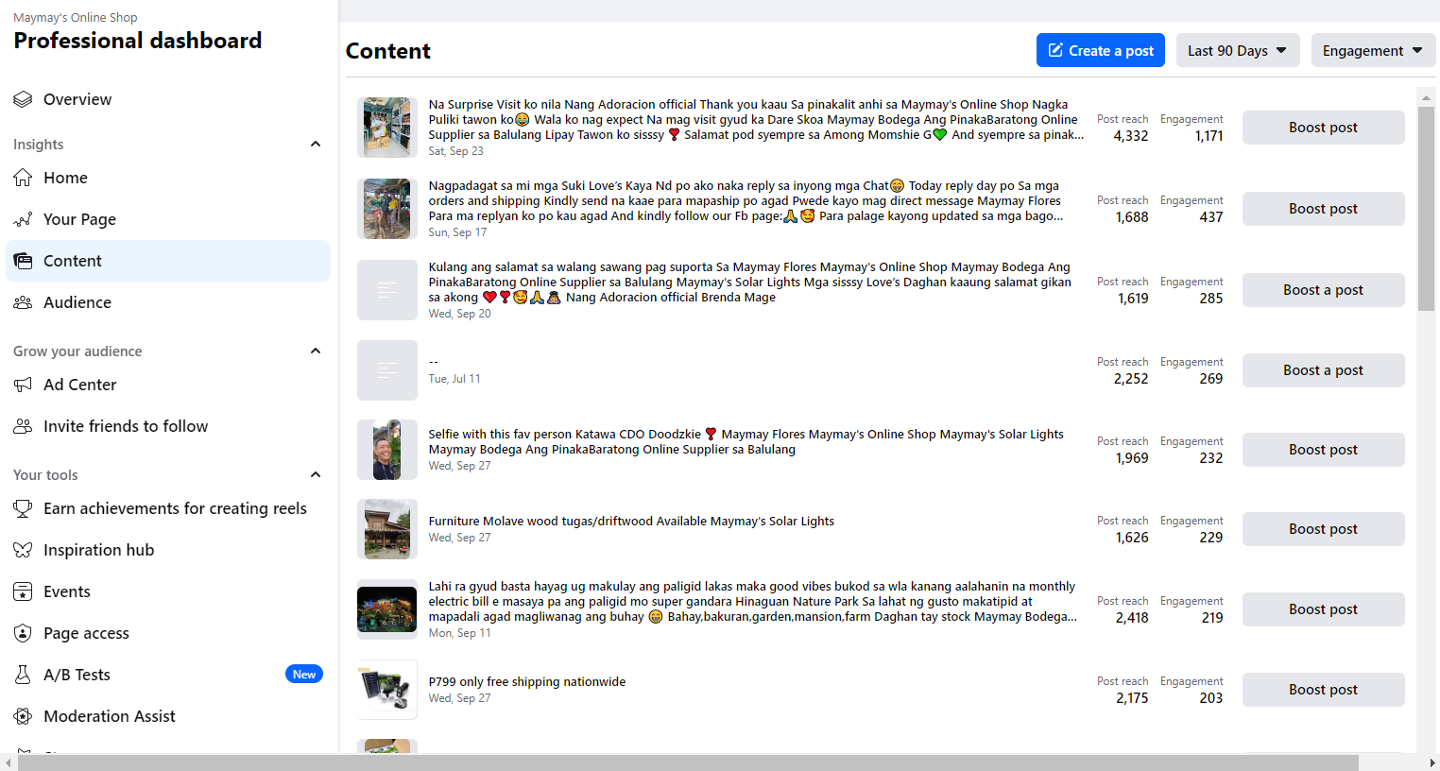Open the Engagement sort dropdown
Screen dimensions: 1440x771
1373,50
